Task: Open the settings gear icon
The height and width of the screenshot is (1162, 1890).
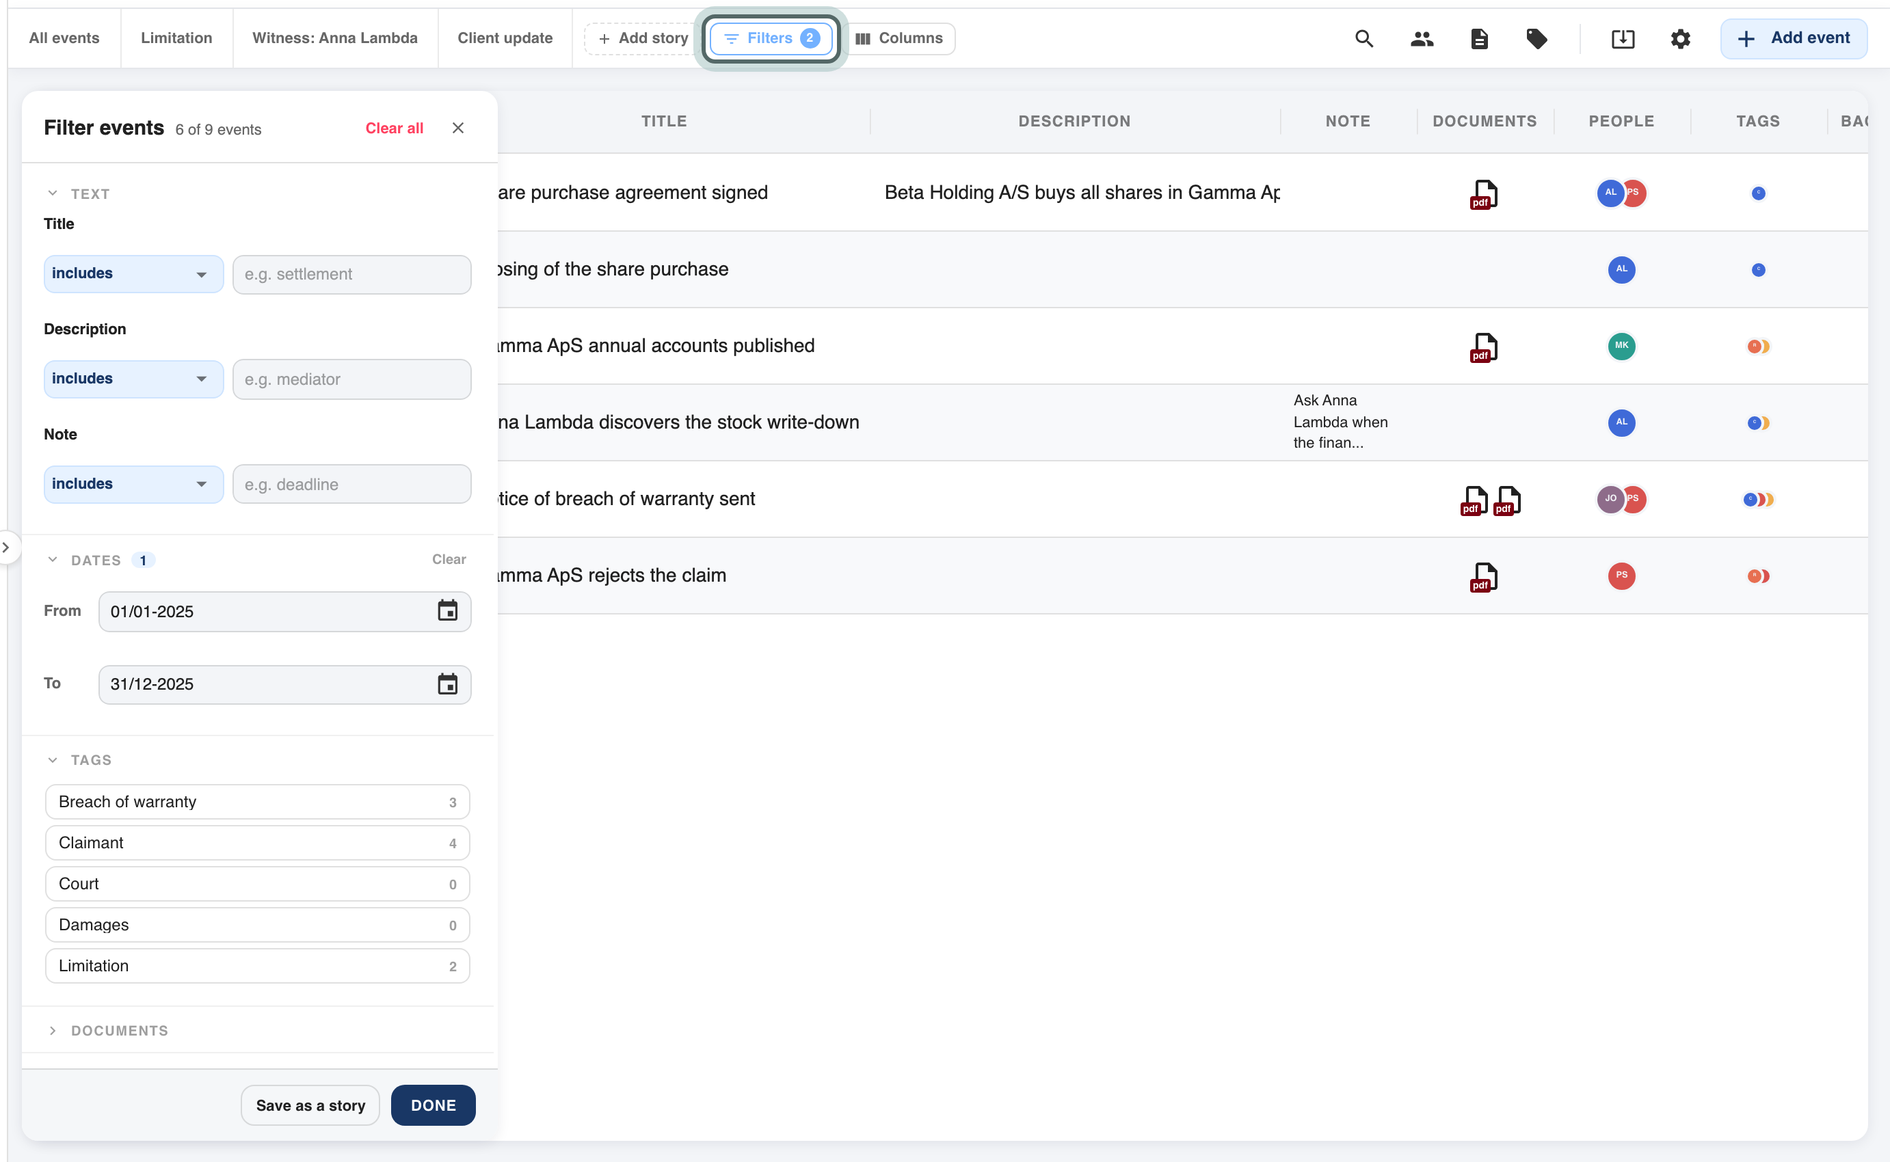Action: pos(1680,38)
